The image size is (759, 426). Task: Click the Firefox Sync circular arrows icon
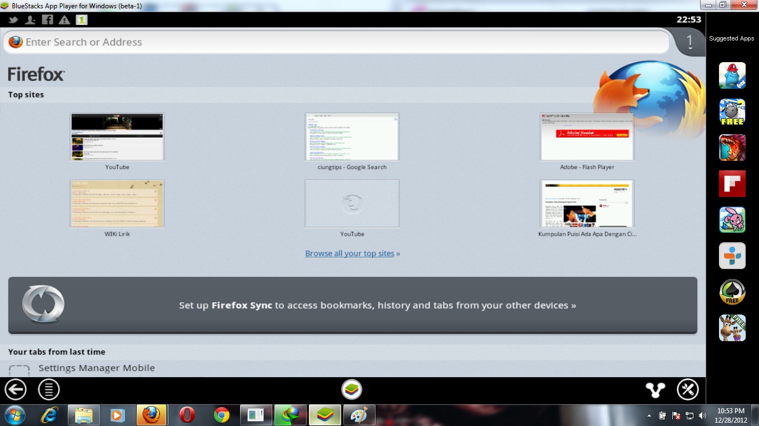coord(43,304)
